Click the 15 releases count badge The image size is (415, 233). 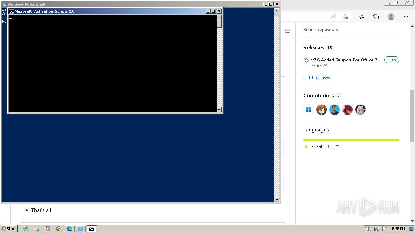[x=330, y=48]
